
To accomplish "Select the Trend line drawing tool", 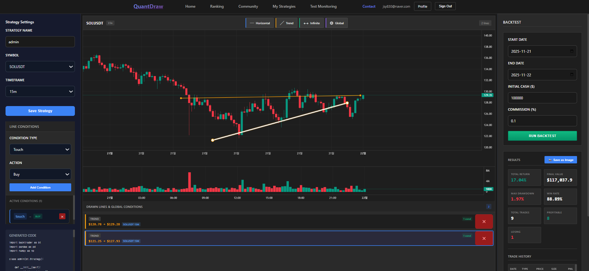I will 287,23.
